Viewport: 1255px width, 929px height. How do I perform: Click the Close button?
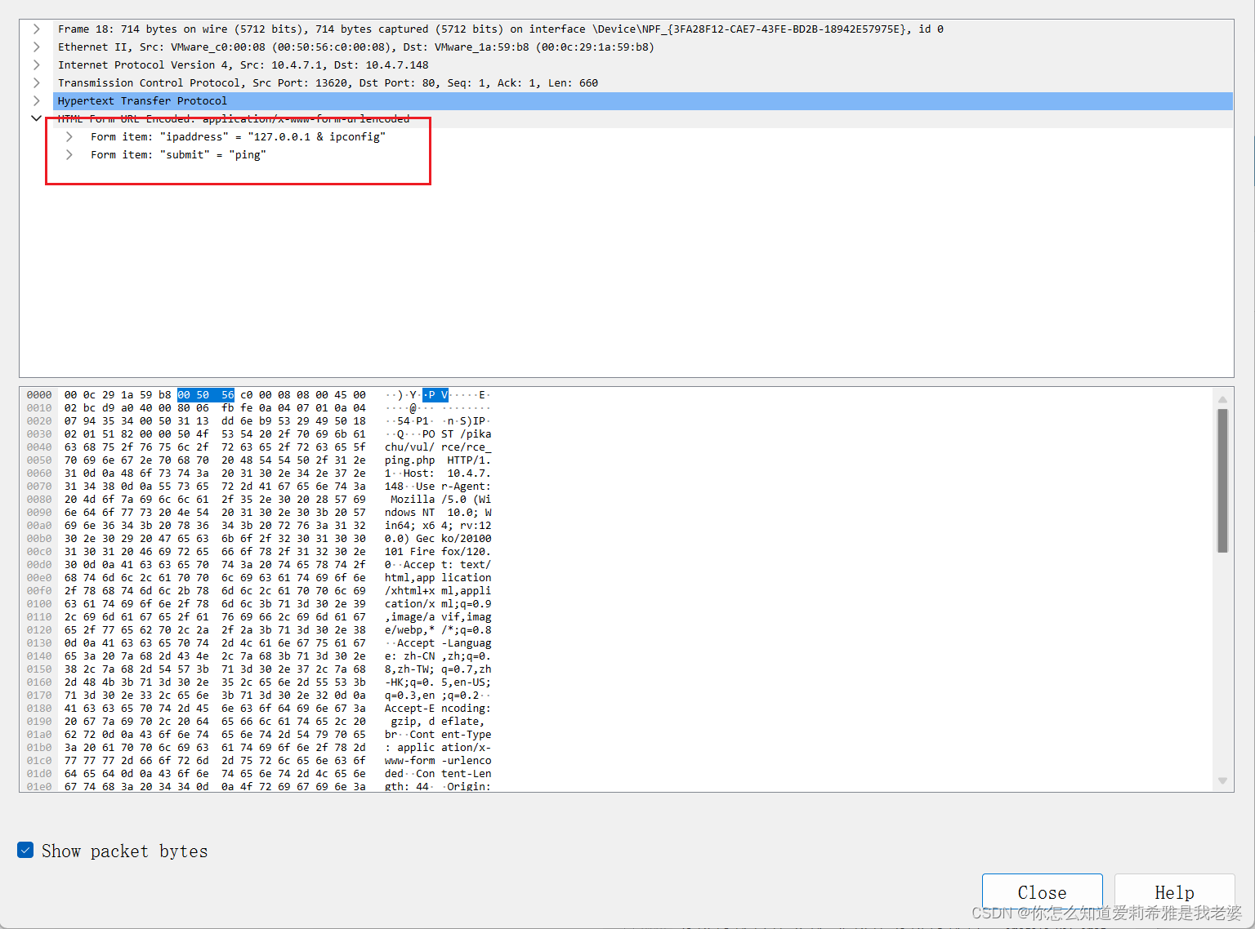(x=1042, y=892)
